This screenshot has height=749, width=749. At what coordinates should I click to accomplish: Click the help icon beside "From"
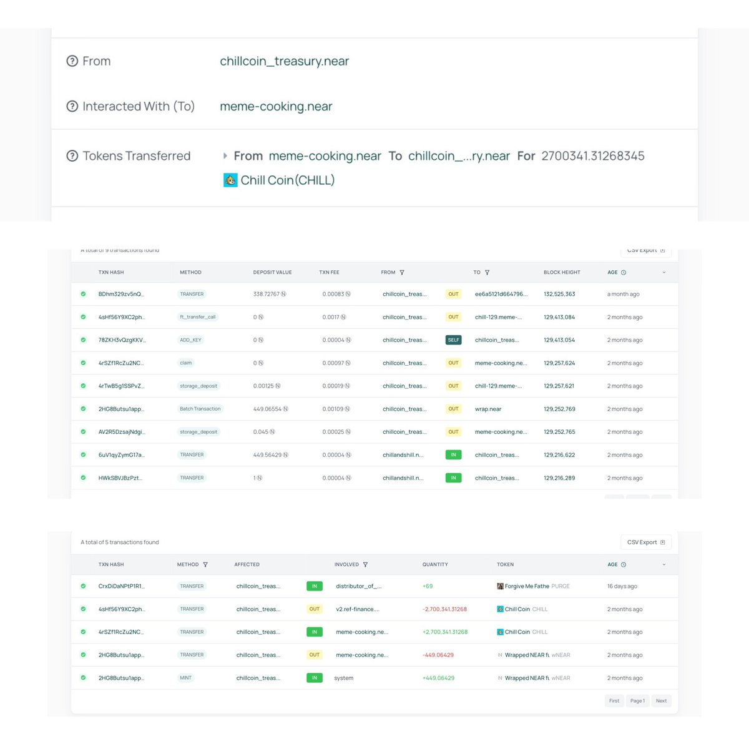pos(73,61)
